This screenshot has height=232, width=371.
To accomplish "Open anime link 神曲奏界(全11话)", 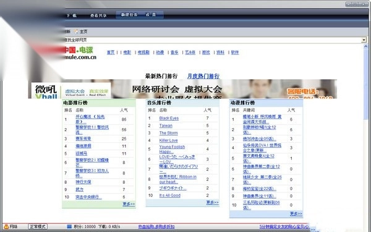I will point(259,196).
